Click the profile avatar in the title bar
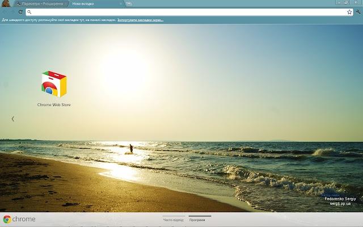Screen dimensions: 363x227 click(6, 3)
